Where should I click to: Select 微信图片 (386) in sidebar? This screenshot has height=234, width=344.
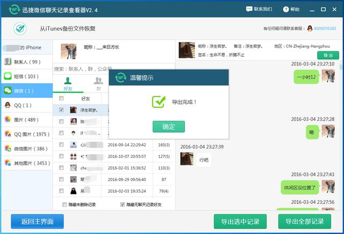(x=27, y=149)
